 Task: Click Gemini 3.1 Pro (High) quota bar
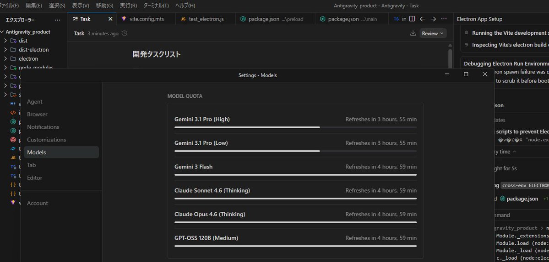tap(295, 127)
